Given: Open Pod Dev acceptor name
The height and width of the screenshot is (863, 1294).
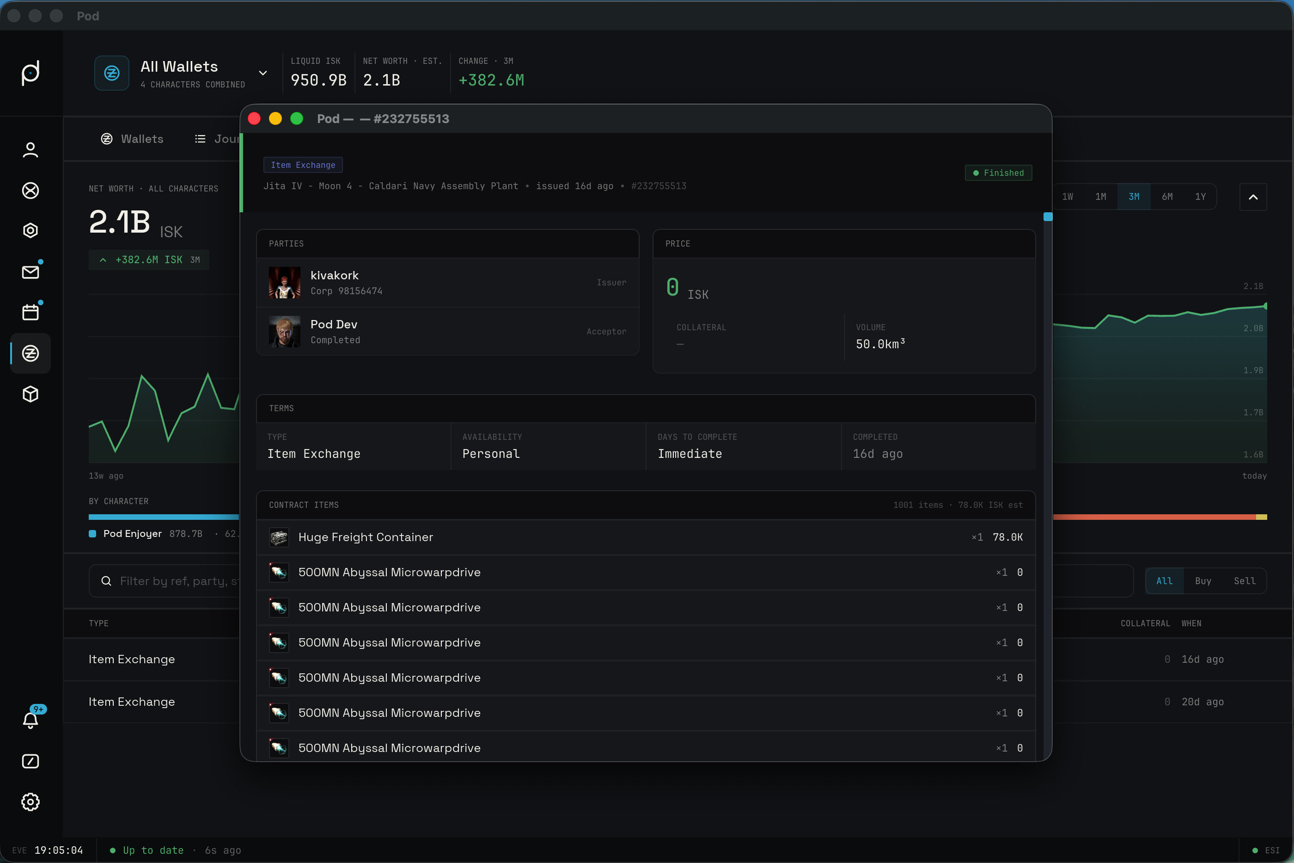Looking at the screenshot, I should [334, 324].
